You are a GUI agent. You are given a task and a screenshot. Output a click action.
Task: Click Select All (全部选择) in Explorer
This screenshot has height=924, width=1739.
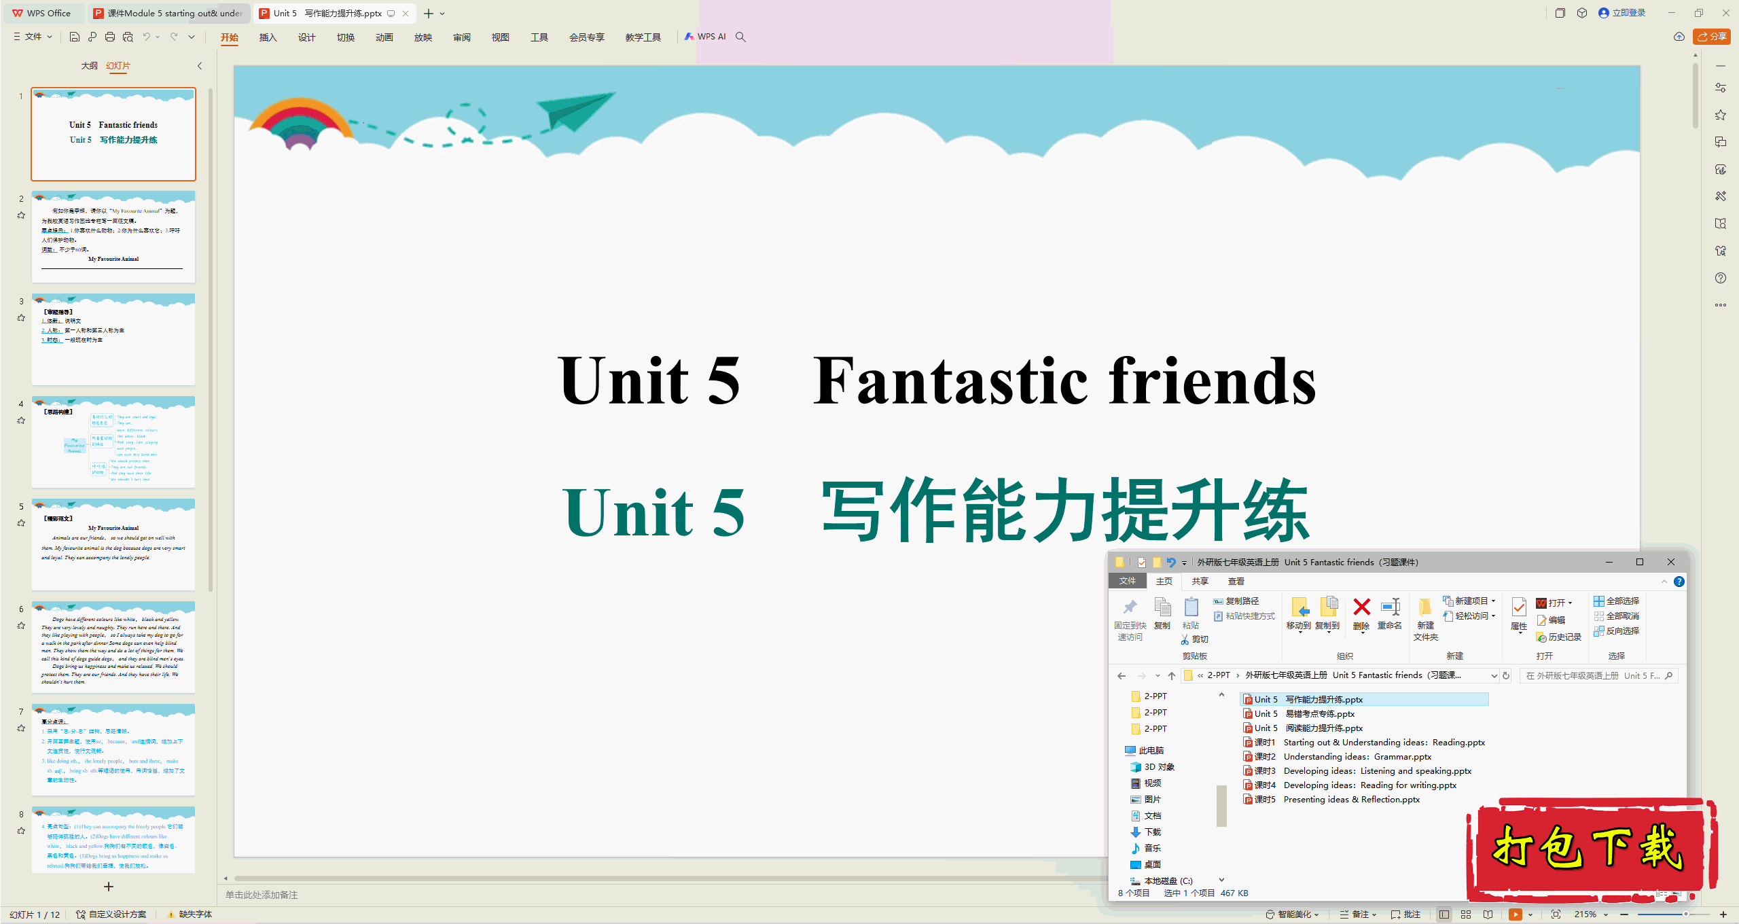1617,601
